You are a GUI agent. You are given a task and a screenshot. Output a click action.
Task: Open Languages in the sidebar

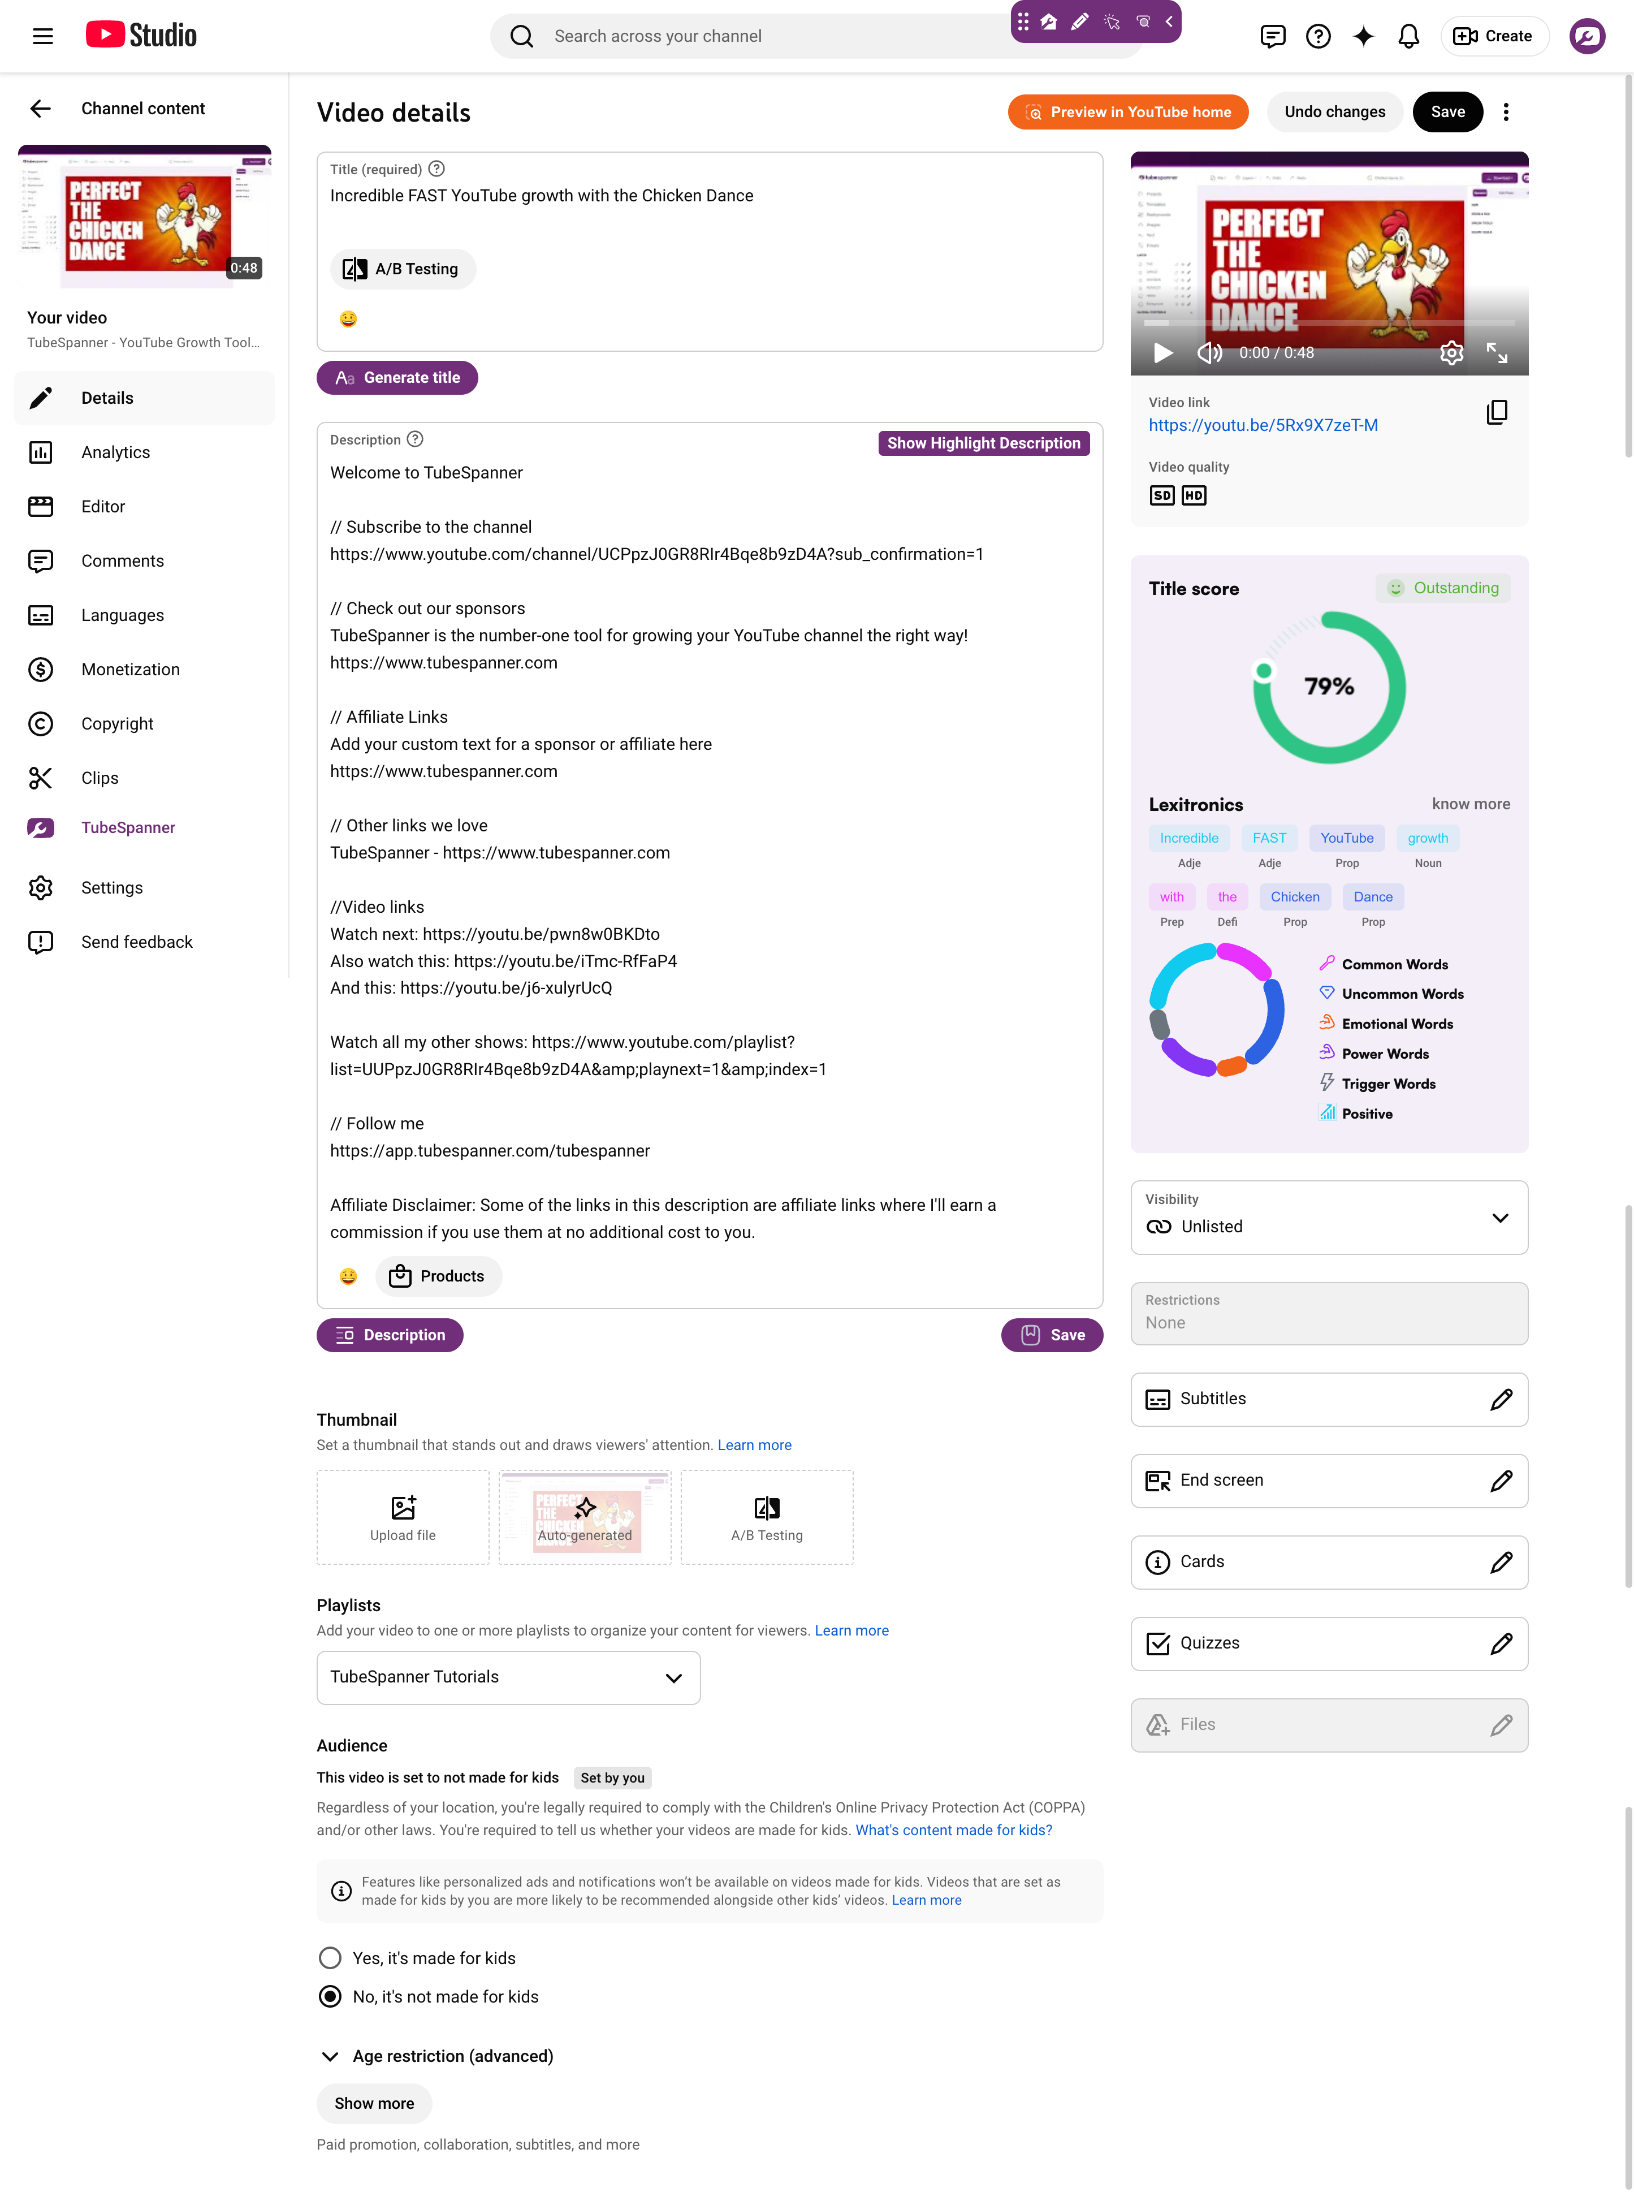pyautogui.click(x=144, y=615)
